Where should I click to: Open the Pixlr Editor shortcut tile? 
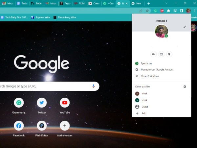click(42, 126)
